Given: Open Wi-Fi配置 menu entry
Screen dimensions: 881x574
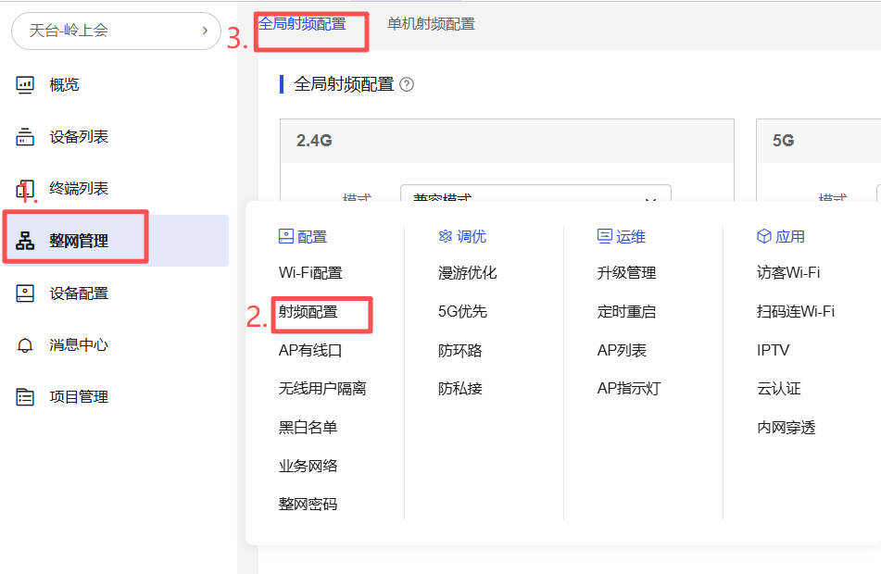Looking at the screenshot, I should (310, 273).
